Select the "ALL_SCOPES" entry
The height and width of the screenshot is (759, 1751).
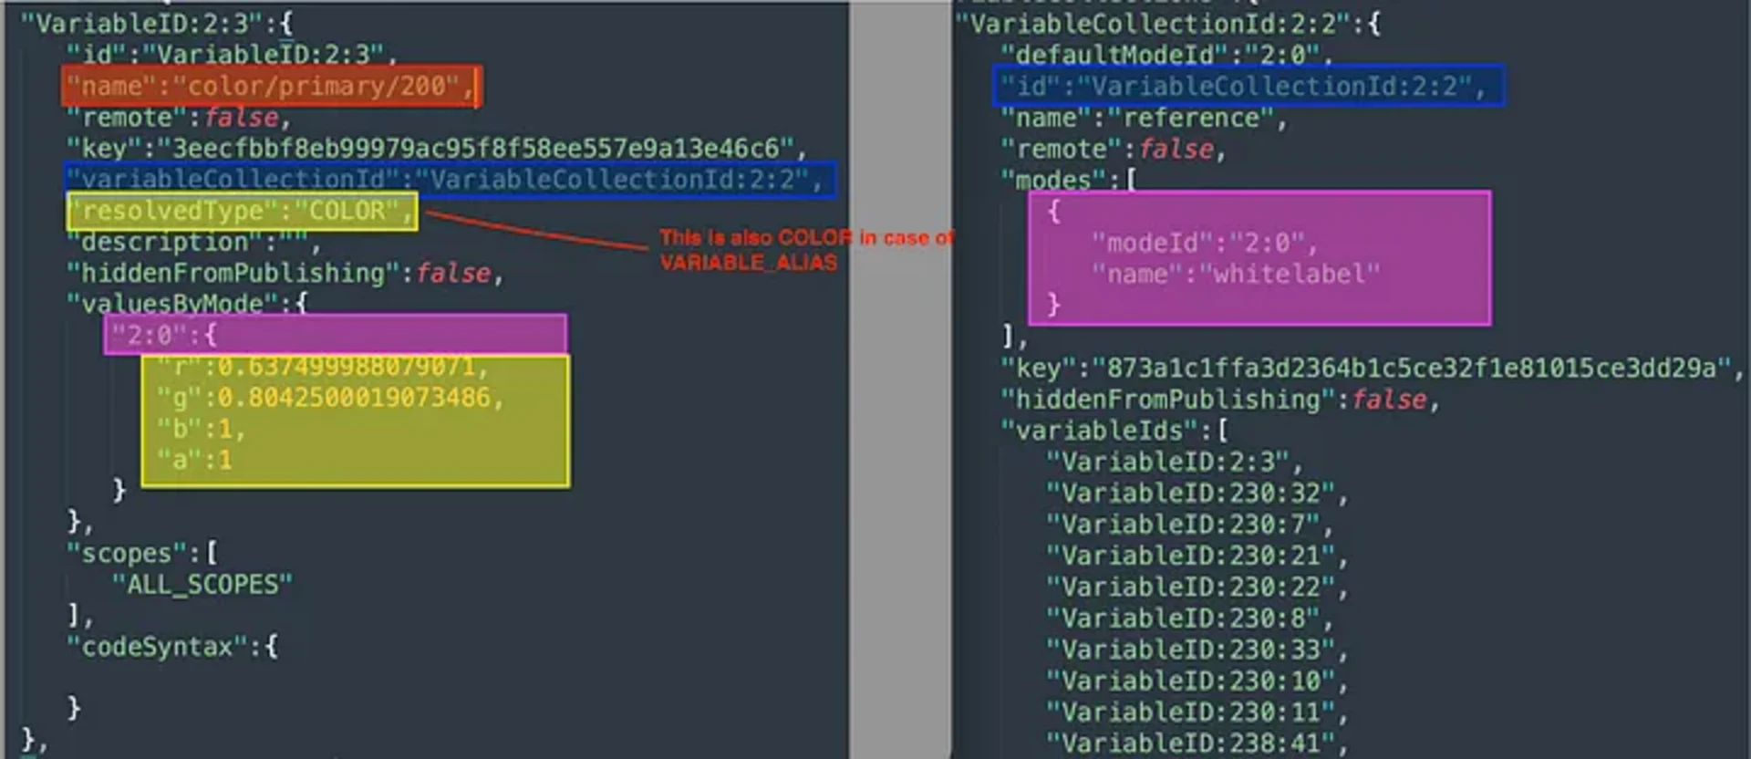coord(202,585)
